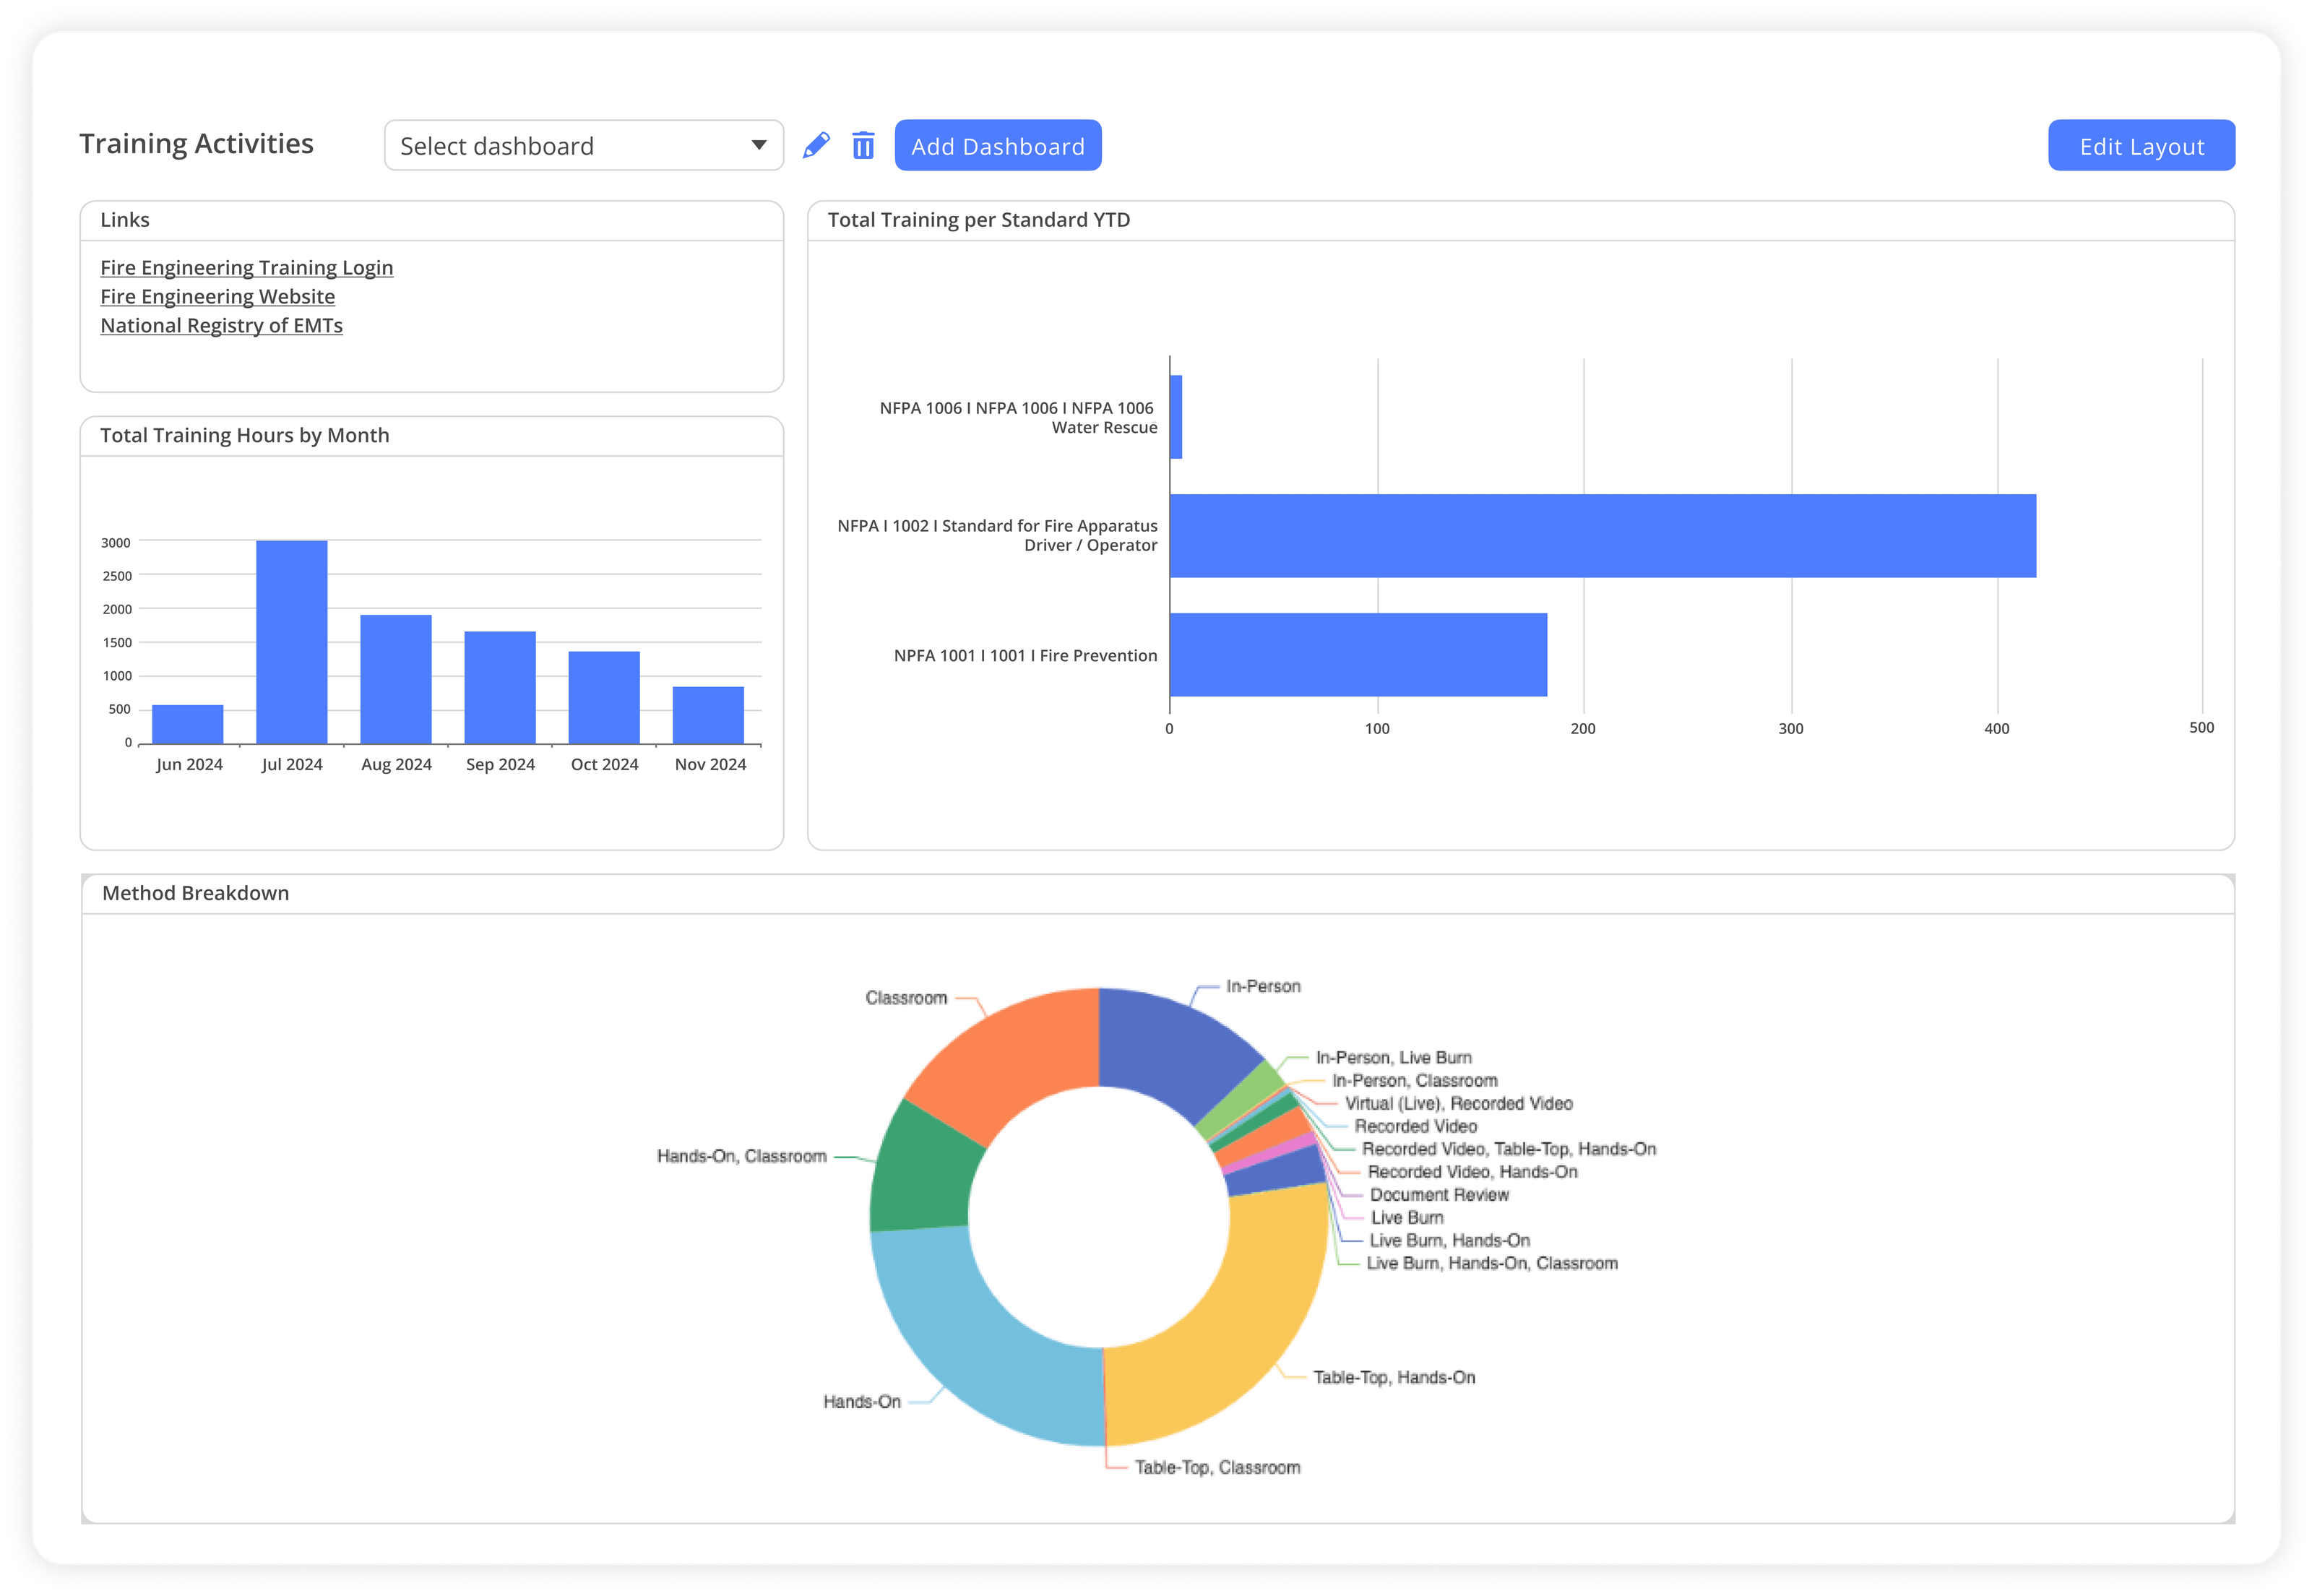Expand the dropdown chevron next to Select dashboard
The width and height of the screenshot is (2312, 1596).
[x=758, y=145]
